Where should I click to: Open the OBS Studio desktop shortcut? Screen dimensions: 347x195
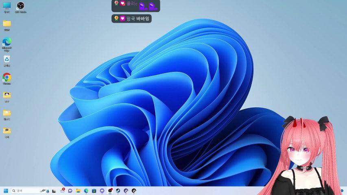20,6
